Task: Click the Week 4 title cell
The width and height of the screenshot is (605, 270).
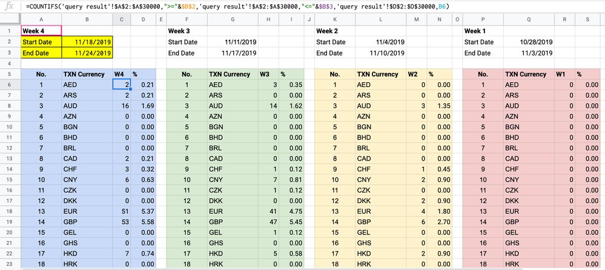Action: coord(41,31)
